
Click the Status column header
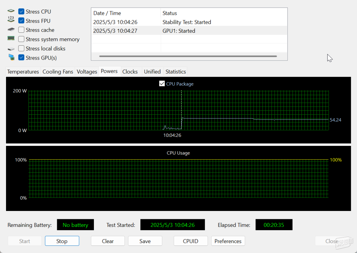pyautogui.click(x=224, y=13)
